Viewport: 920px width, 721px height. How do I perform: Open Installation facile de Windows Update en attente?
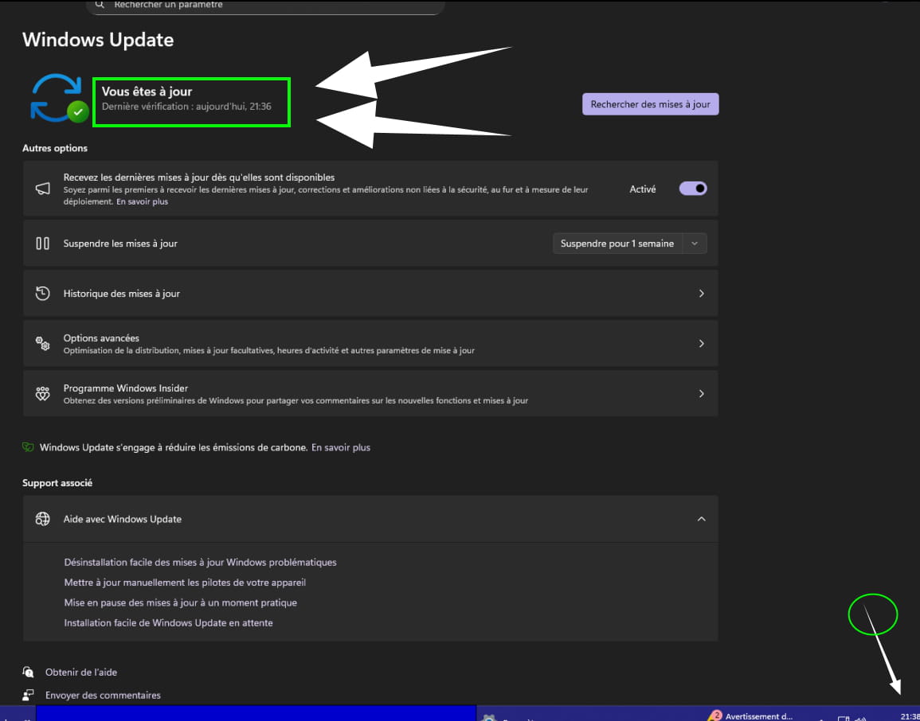coord(168,623)
